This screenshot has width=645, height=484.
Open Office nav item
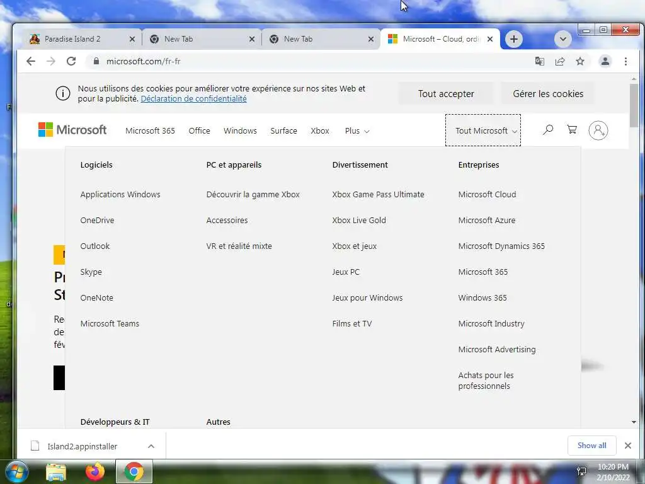click(199, 131)
